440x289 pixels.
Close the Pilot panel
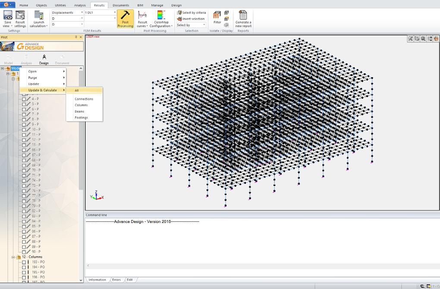(x=81, y=37)
